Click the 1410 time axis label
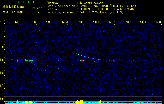164x104 pixels. (159, 22)
